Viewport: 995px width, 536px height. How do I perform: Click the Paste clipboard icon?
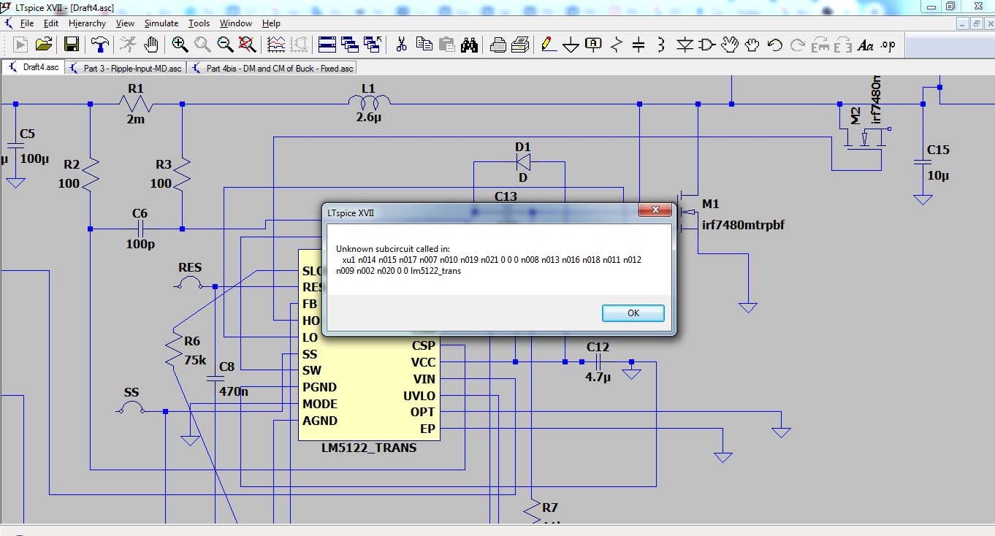point(447,45)
